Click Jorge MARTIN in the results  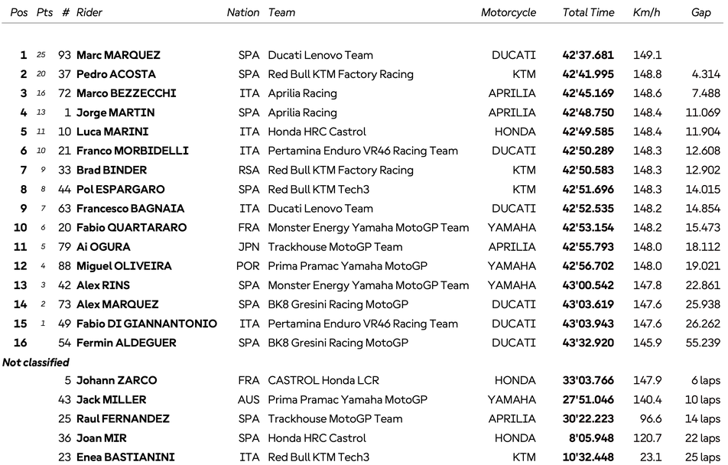(112, 112)
